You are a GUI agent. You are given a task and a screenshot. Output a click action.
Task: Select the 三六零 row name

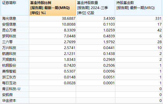(7, 42)
